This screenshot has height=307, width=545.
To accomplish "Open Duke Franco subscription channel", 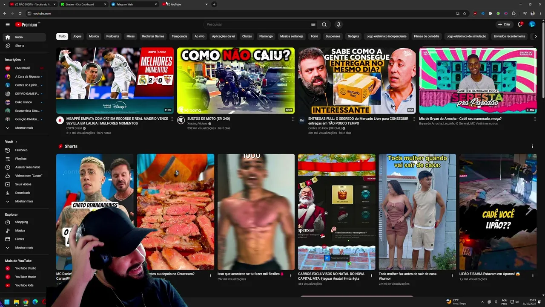I will pos(25,102).
